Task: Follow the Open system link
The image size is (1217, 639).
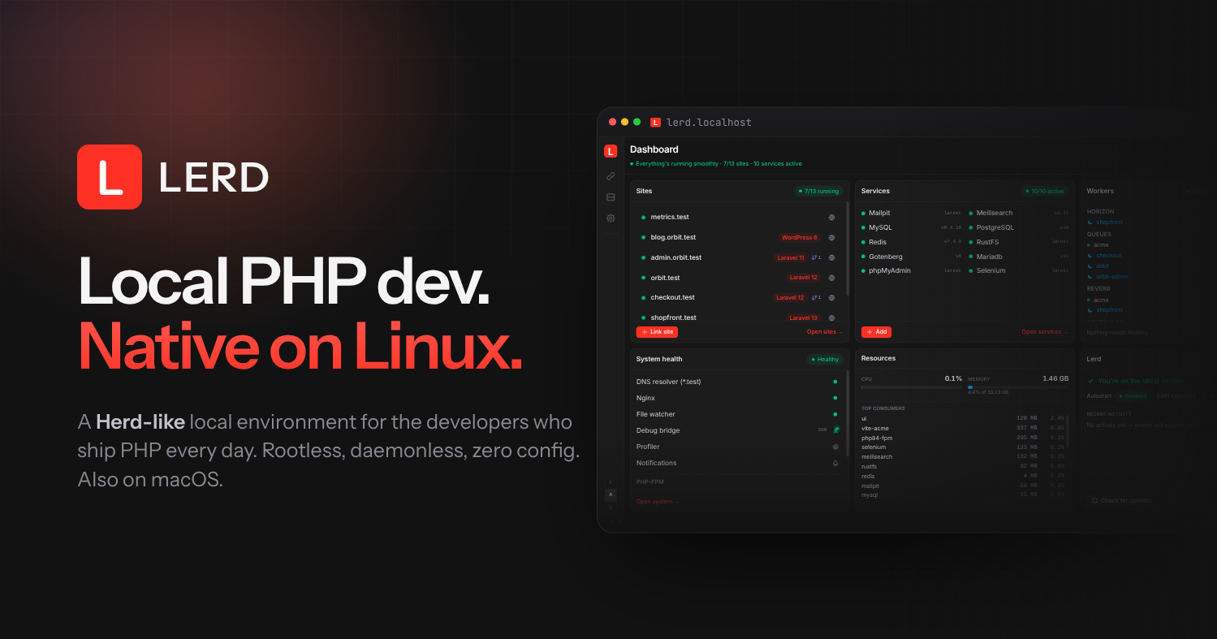Action: (x=657, y=502)
